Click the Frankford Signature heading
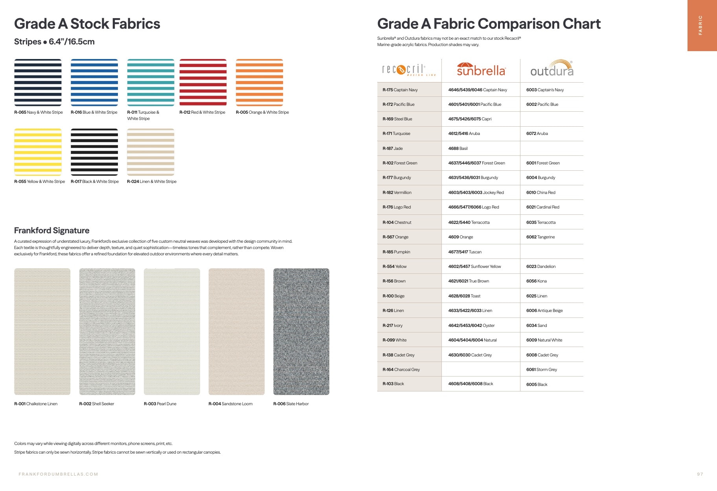The height and width of the screenshot is (491, 717). tap(52, 231)
